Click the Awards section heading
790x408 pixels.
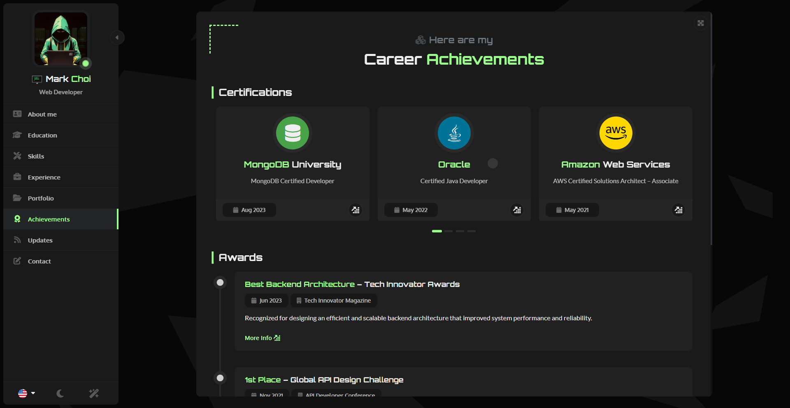pyautogui.click(x=241, y=257)
